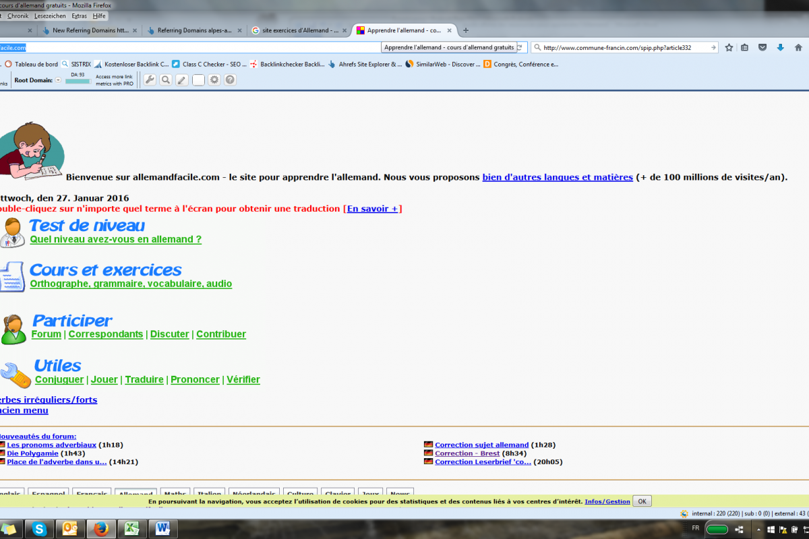This screenshot has width=809, height=539.
Task: Close the Apprendre l'allemand tab
Action: click(449, 30)
